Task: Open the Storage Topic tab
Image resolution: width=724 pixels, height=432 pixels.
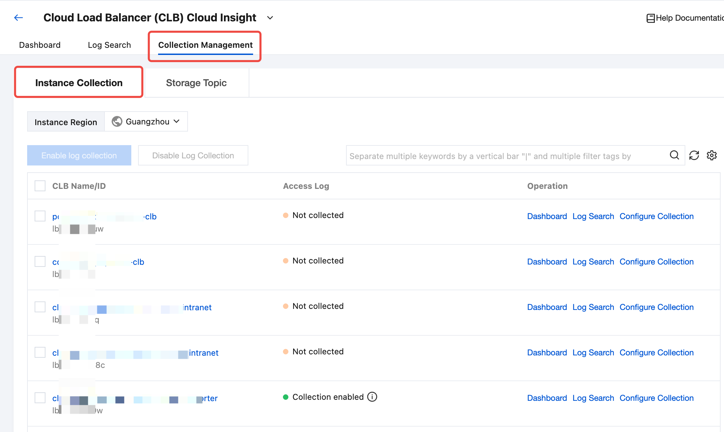Action: tap(196, 83)
